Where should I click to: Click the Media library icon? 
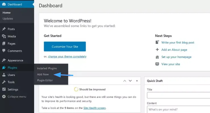4,36
